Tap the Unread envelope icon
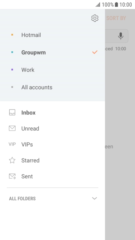 coord(12,128)
